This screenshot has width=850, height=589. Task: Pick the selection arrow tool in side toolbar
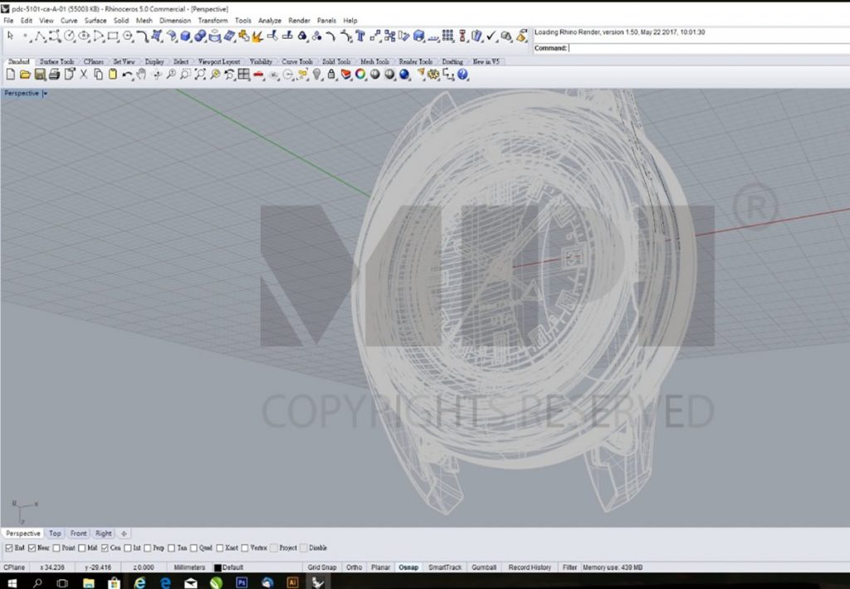10,35
